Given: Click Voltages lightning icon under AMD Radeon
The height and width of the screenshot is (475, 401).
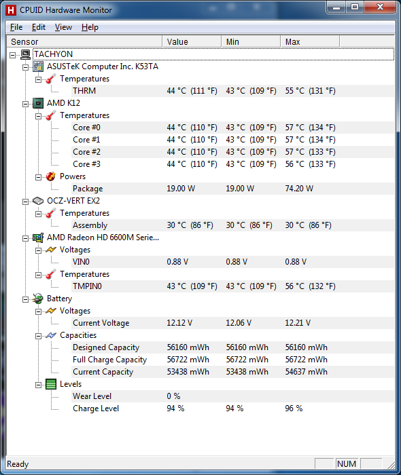Looking at the screenshot, I should pyautogui.click(x=51, y=250).
